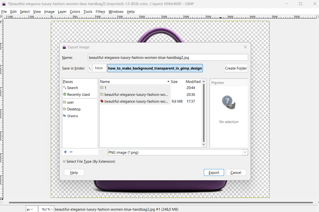Click the Cancel button in Export dialog
Viewport: 319px width, 212px height.
(236, 173)
